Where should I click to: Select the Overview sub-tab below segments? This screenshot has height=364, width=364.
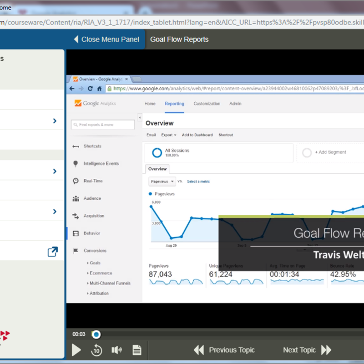coord(157,169)
